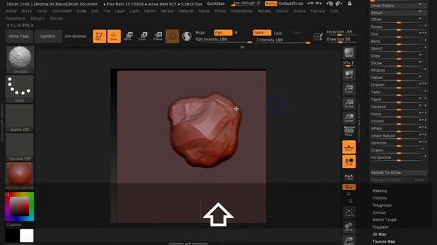Toggle the Xyz rotation button

(x=349, y=187)
